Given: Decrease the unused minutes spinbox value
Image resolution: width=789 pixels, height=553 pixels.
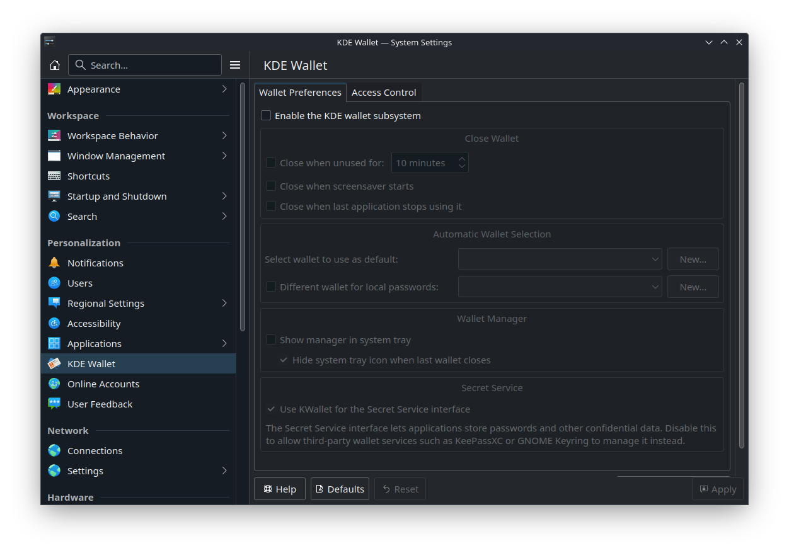Looking at the screenshot, I should click(462, 167).
